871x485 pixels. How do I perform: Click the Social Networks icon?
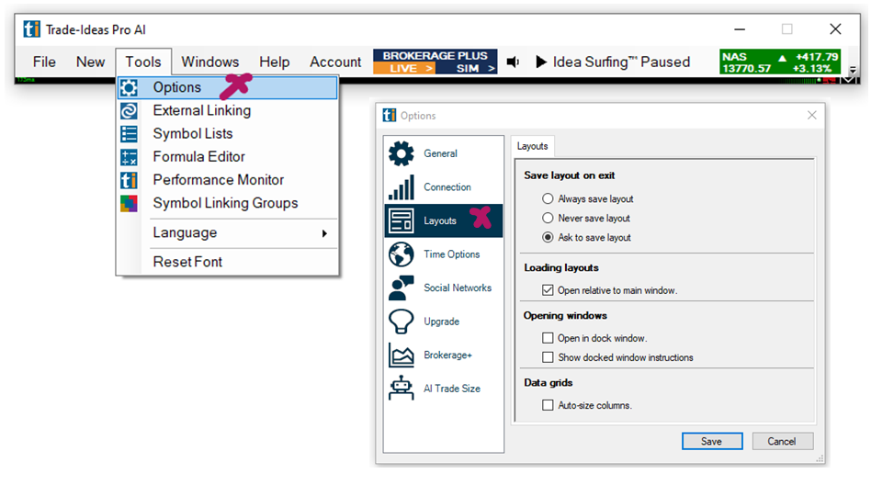pyautogui.click(x=402, y=288)
